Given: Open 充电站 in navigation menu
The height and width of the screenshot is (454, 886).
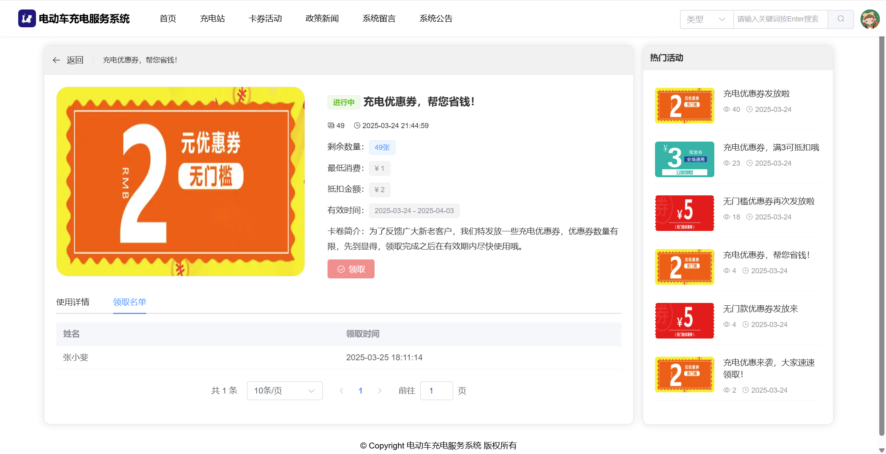Looking at the screenshot, I should point(212,19).
